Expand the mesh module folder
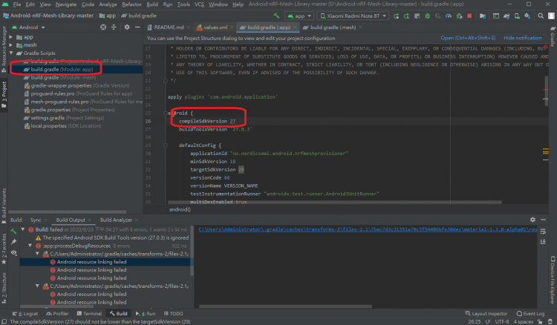 tap(11, 45)
